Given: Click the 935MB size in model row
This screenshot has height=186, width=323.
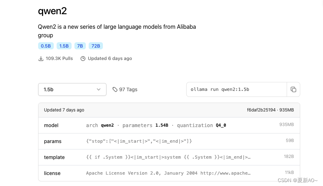Looking at the screenshot, I should coord(287,125).
